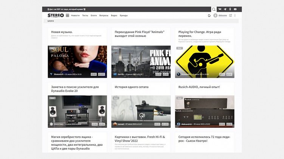Viewport: 284px width, 159px height.
Task: Go to Тесты menu item
Action: point(85,15)
